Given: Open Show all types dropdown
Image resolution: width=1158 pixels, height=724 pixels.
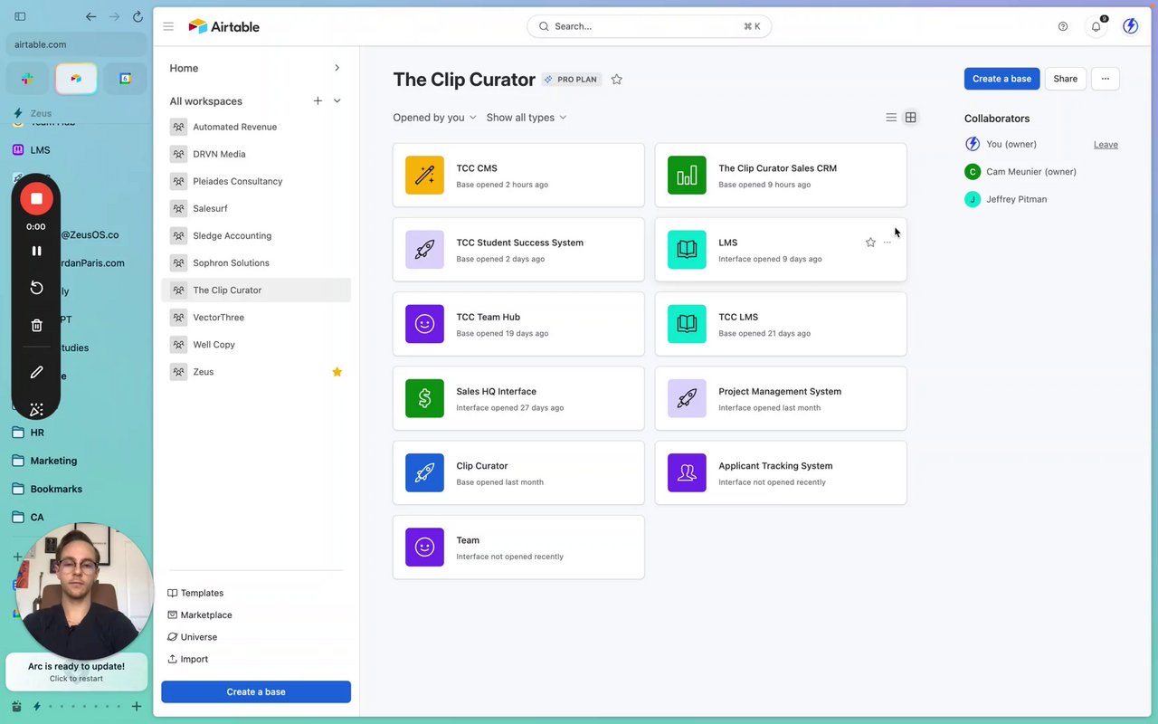Looking at the screenshot, I should click(527, 118).
